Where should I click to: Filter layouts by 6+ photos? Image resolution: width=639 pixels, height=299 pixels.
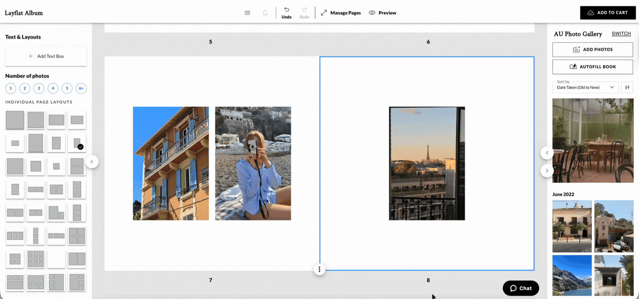tap(81, 88)
